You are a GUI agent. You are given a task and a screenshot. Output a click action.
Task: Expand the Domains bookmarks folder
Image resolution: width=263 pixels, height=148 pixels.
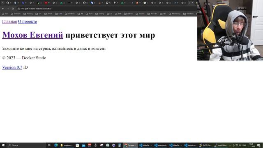pos(16,14)
